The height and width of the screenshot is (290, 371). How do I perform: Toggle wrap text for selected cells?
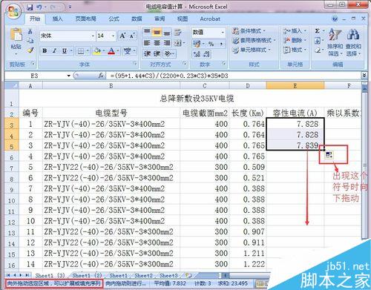point(178,32)
